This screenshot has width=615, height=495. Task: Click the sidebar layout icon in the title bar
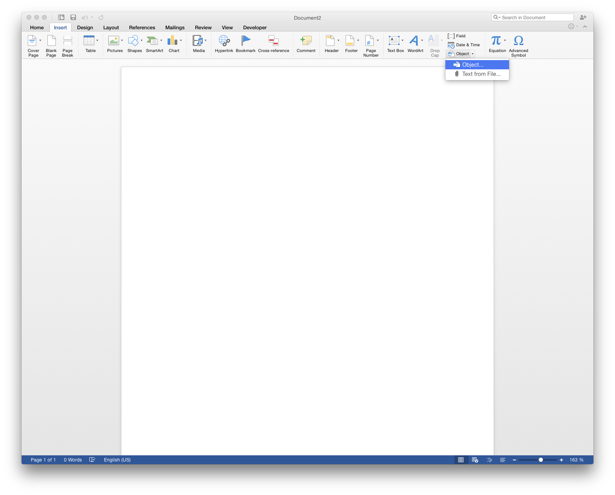[61, 17]
